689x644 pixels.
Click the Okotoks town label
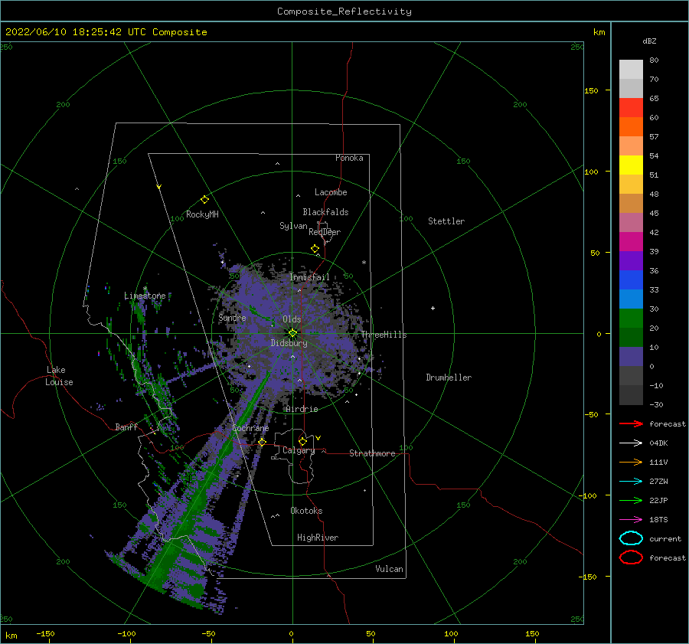coord(306,512)
